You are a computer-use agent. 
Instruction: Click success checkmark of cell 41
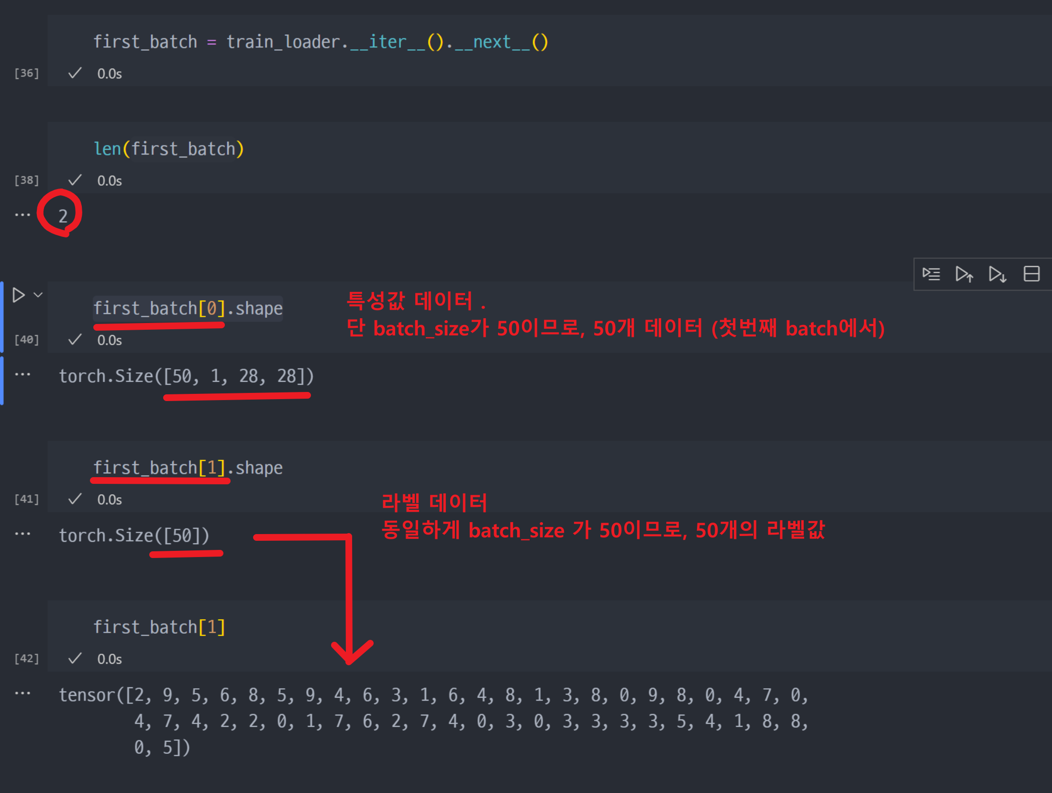click(x=75, y=499)
